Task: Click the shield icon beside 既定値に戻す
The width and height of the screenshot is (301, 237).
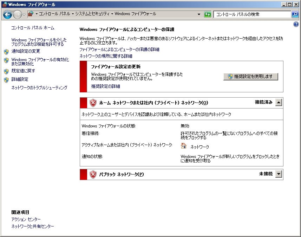Action: (x=6, y=72)
